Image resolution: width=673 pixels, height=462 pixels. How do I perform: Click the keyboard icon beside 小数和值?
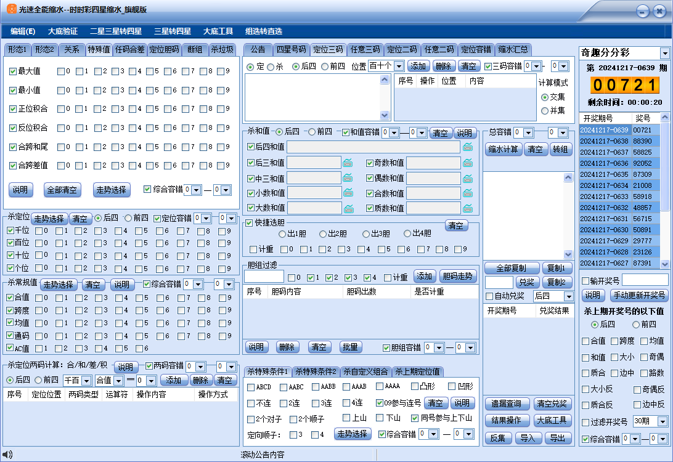coord(348,193)
